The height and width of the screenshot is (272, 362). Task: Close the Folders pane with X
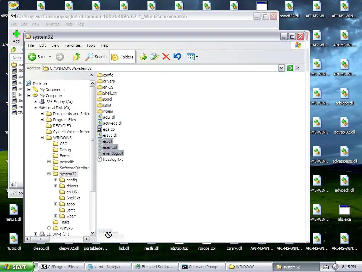(x=92, y=75)
